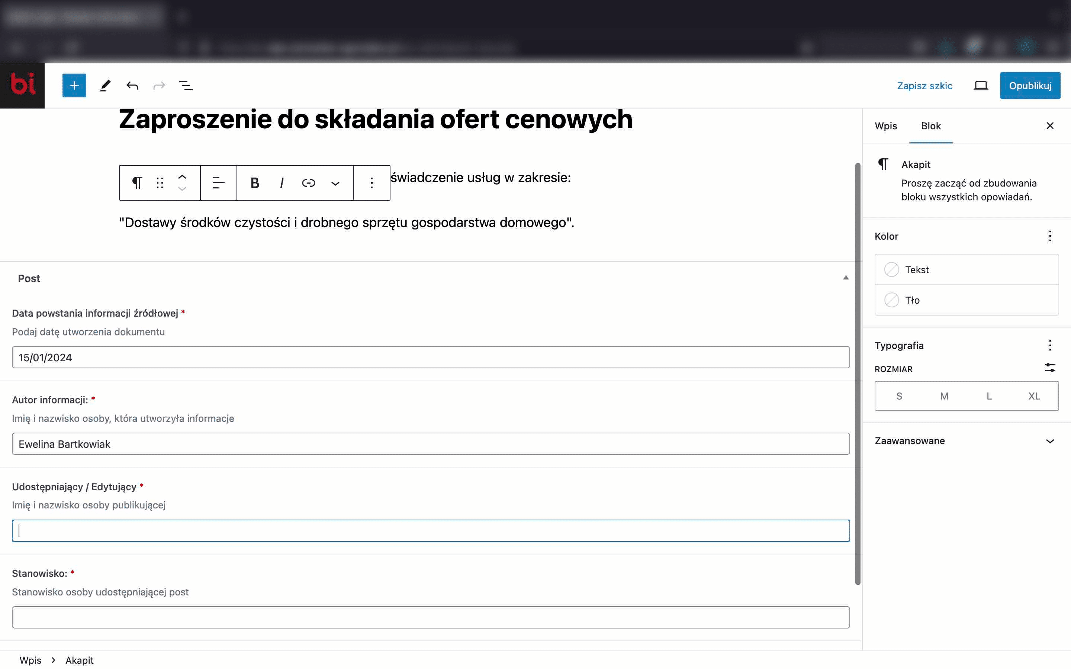
Task: Open the Tło background color picker
Action: (x=967, y=300)
